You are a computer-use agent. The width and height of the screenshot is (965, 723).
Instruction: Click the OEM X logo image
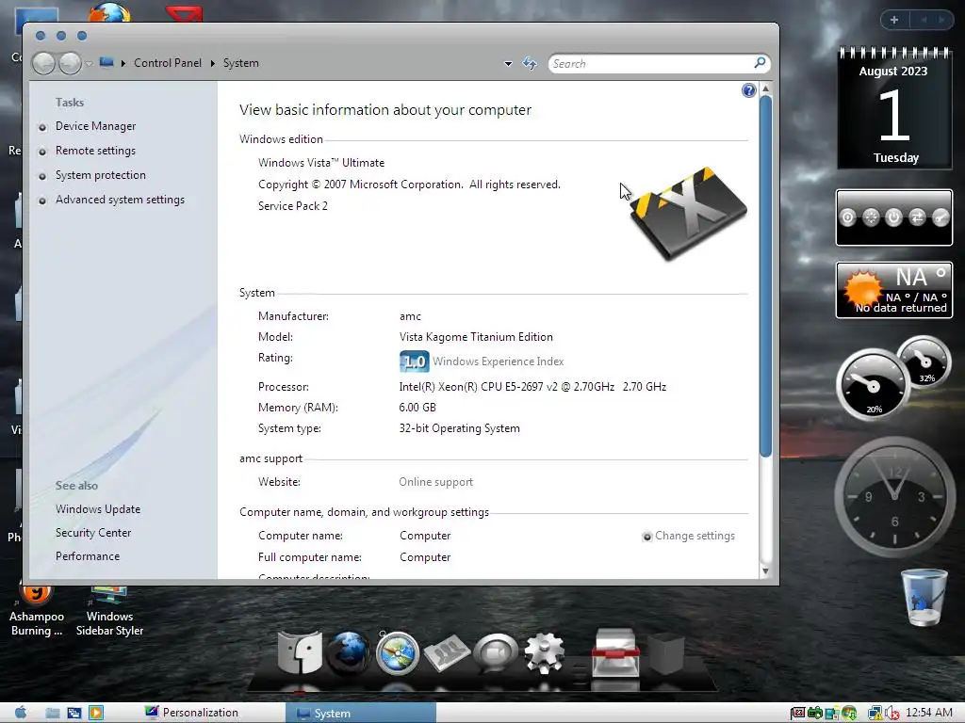687,214
